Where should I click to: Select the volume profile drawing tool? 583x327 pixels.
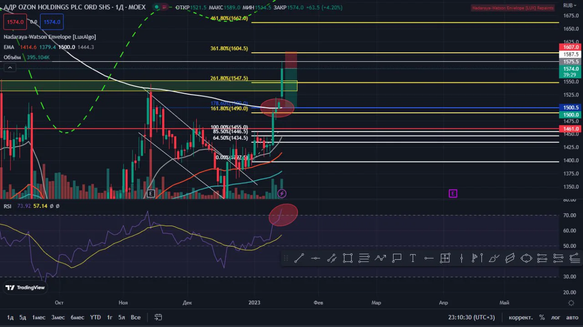(477, 258)
